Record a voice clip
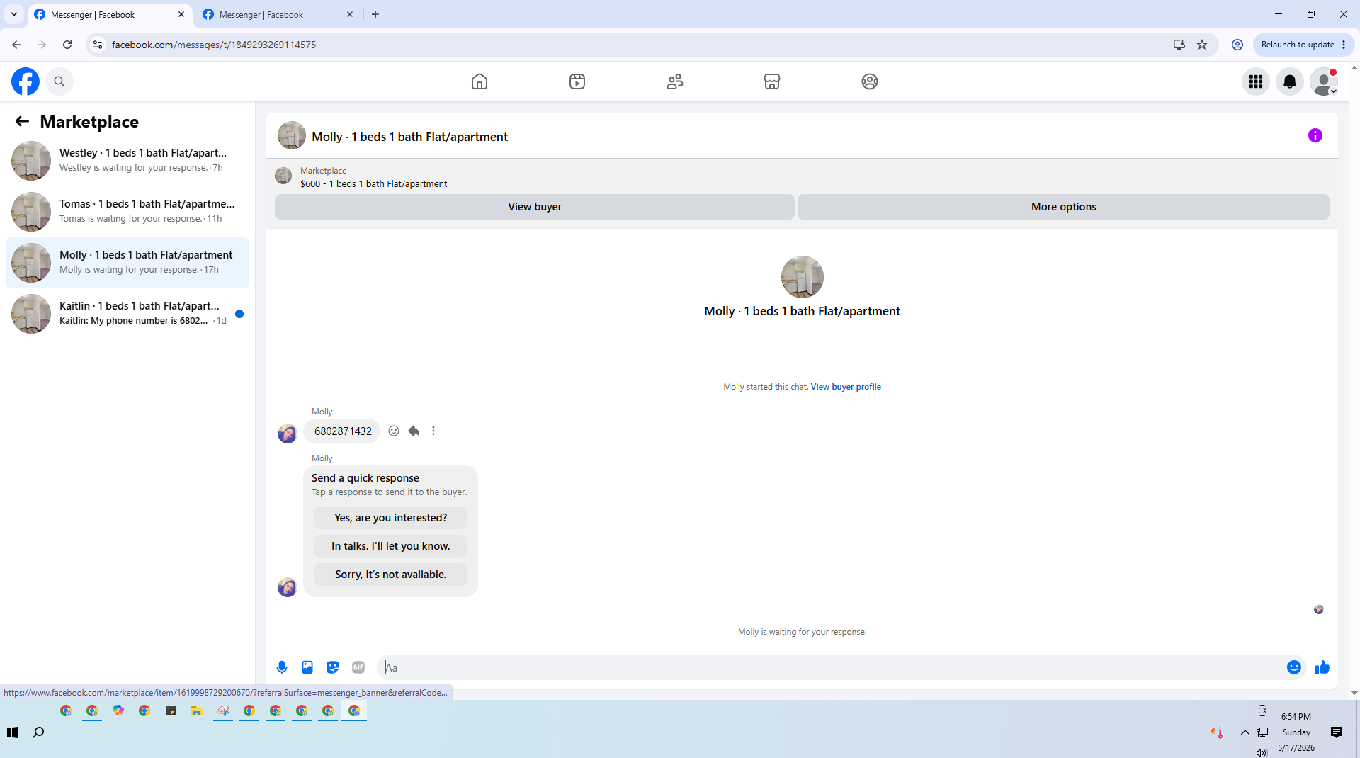This screenshot has height=758, width=1360. coord(282,667)
